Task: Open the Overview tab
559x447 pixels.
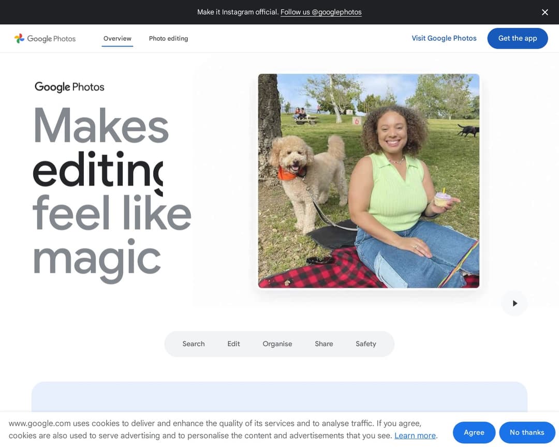Action: tap(117, 38)
